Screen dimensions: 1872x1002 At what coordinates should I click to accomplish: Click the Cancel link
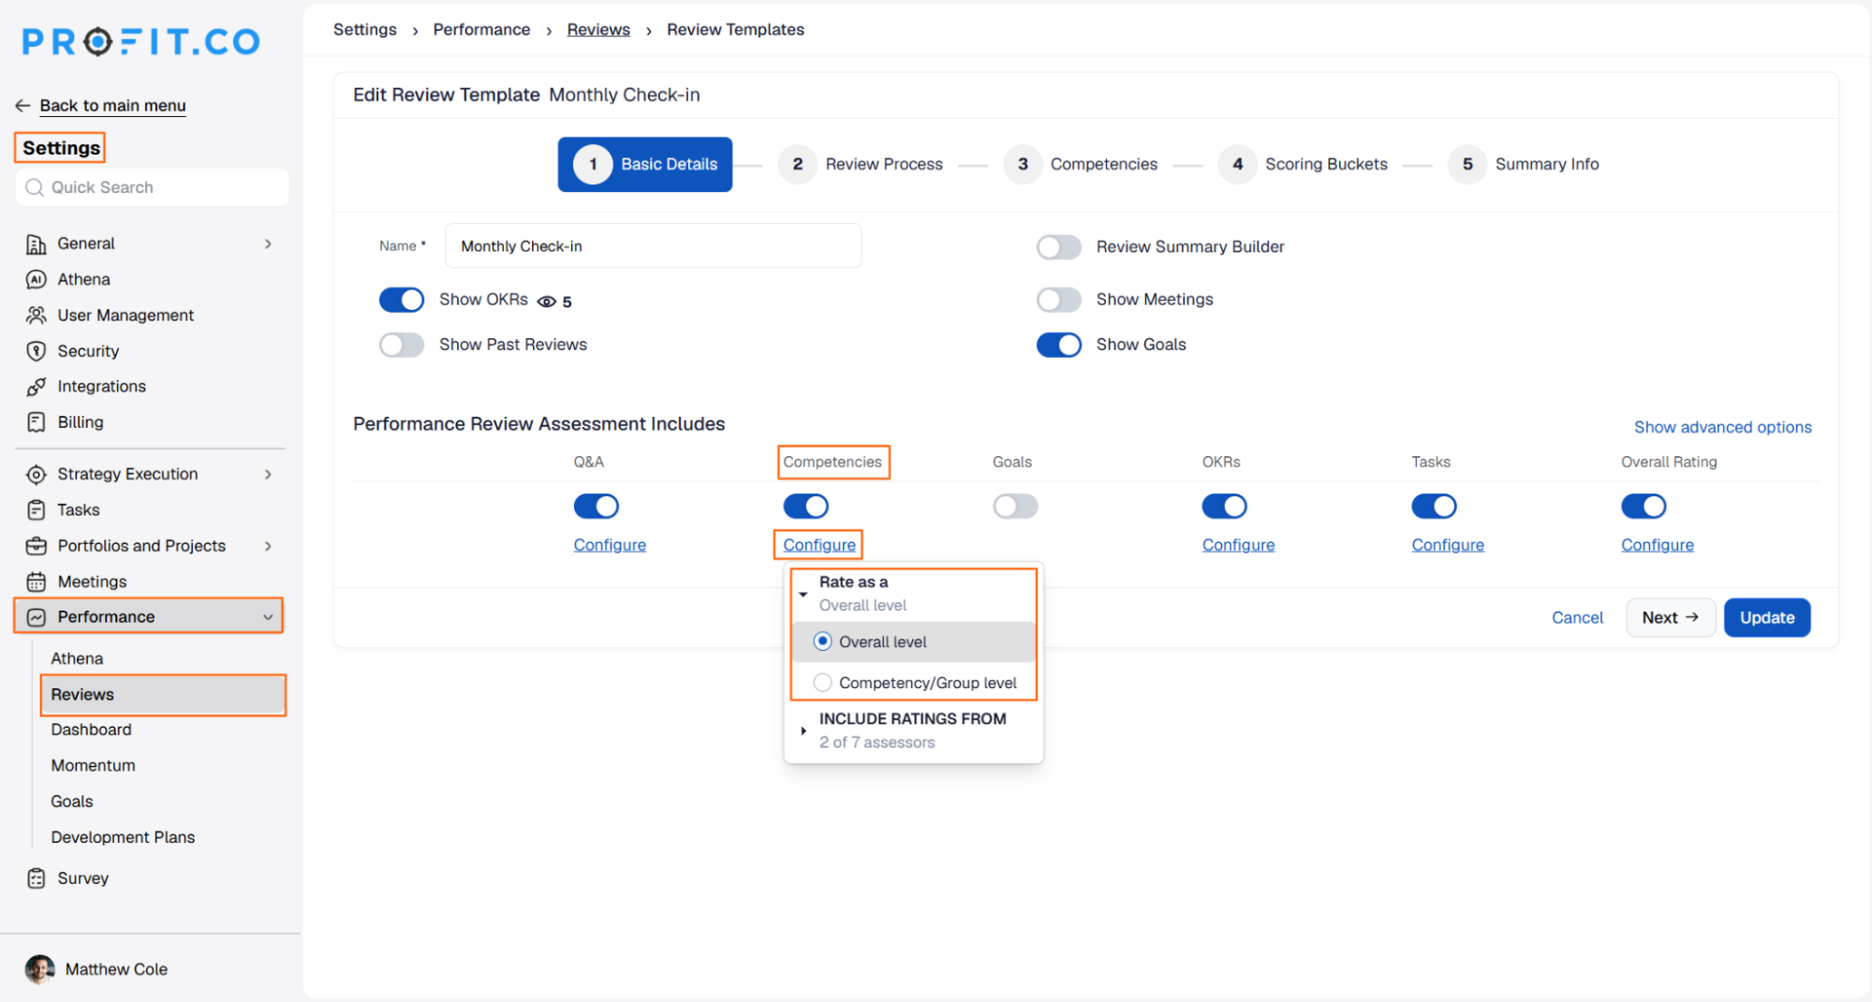(1577, 618)
